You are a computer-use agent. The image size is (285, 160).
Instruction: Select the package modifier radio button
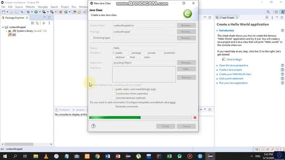coord(130,53)
